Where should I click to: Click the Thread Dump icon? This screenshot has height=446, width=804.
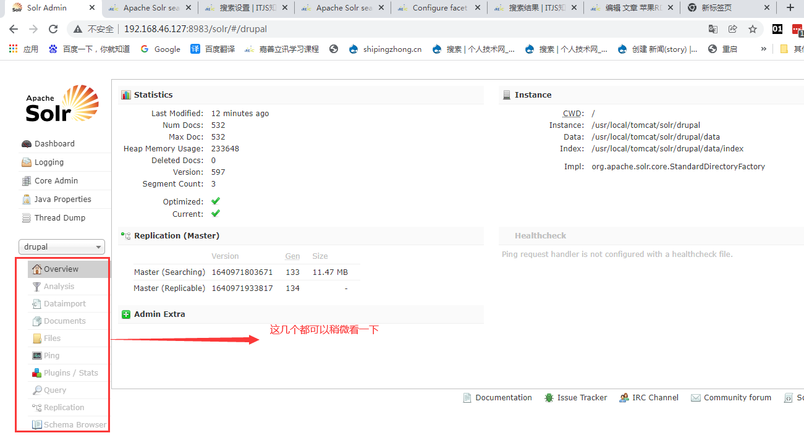(x=27, y=218)
